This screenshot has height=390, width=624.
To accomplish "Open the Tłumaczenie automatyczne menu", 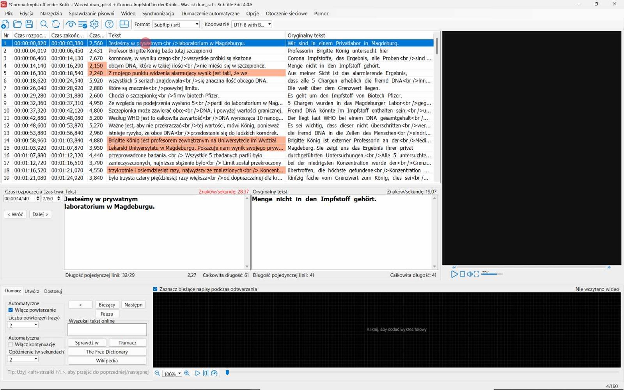I will [x=210, y=13].
